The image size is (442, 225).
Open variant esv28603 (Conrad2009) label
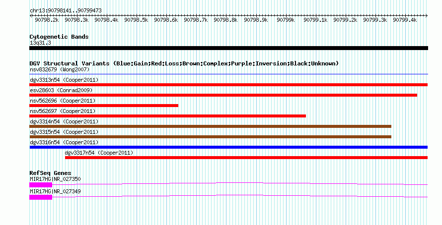point(61,90)
